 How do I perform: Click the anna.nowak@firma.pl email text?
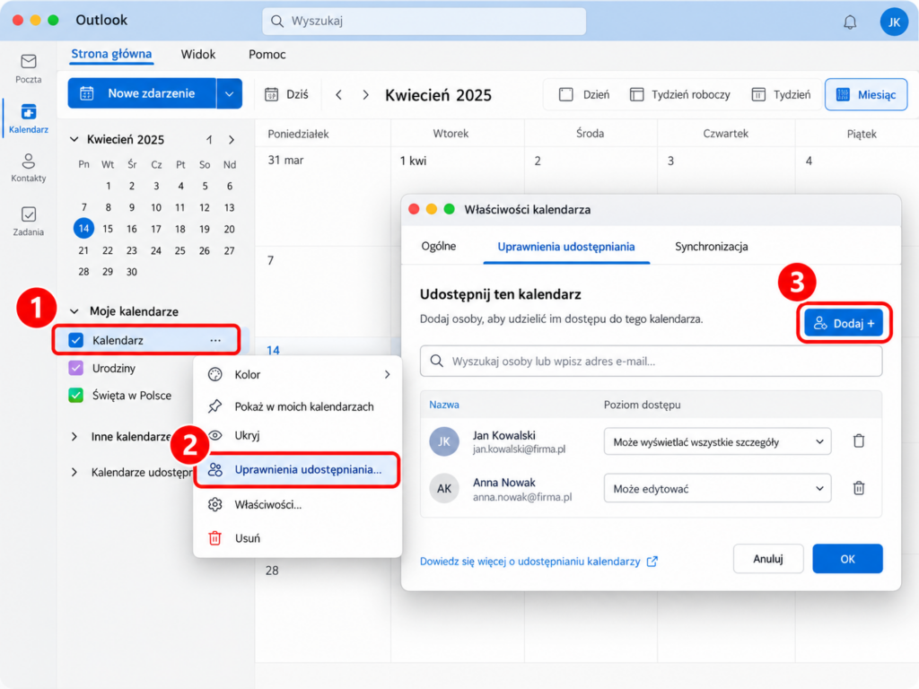click(522, 497)
